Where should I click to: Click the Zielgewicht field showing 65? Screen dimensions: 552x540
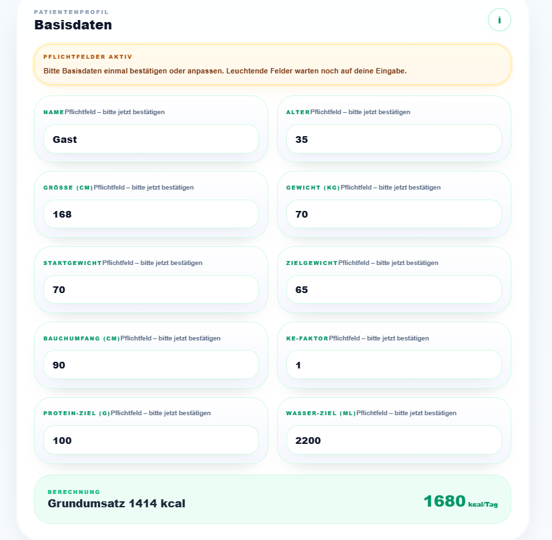pyautogui.click(x=394, y=290)
